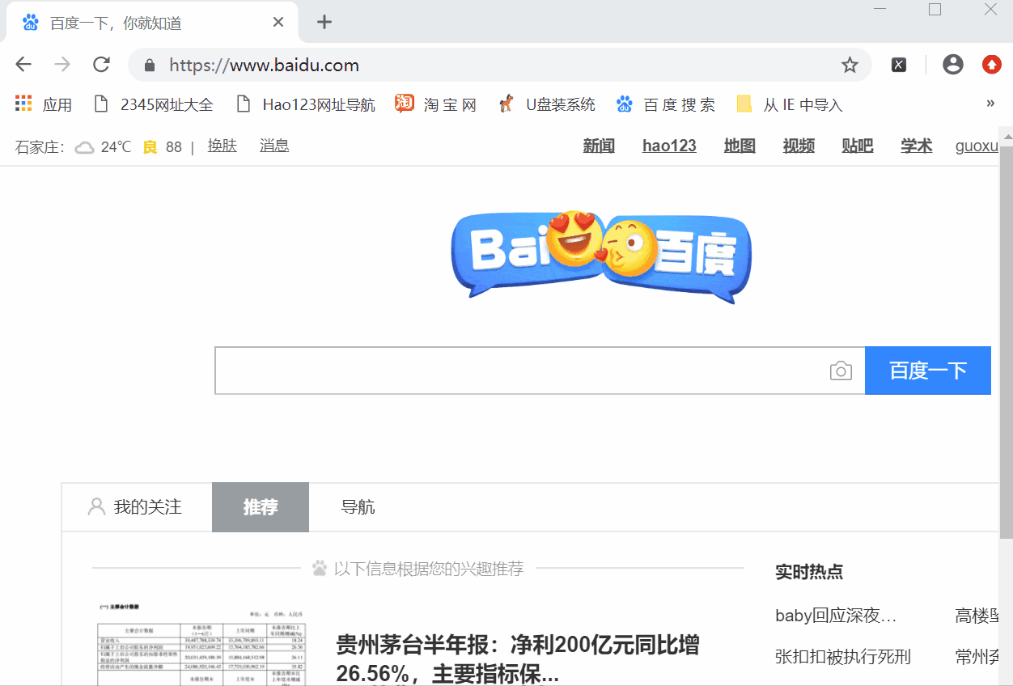Open a new browser tab with the plus button
The height and width of the screenshot is (686, 1013).
[x=324, y=23]
